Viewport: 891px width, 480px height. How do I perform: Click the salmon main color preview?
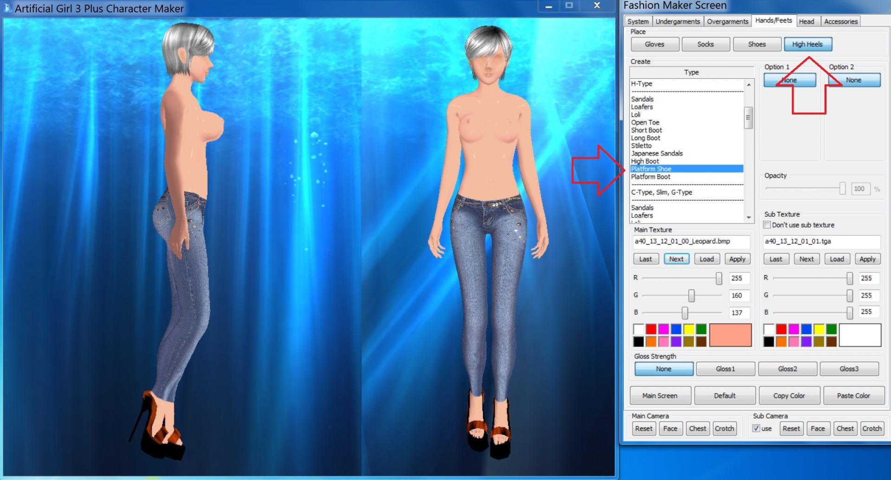point(730,335)
